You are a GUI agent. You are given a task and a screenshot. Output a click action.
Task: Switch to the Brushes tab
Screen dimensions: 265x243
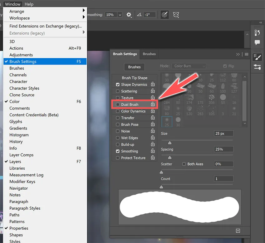[x=149, y=54]
